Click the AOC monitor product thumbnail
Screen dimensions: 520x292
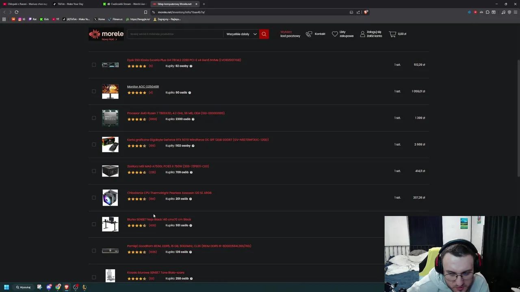[110, 91]
